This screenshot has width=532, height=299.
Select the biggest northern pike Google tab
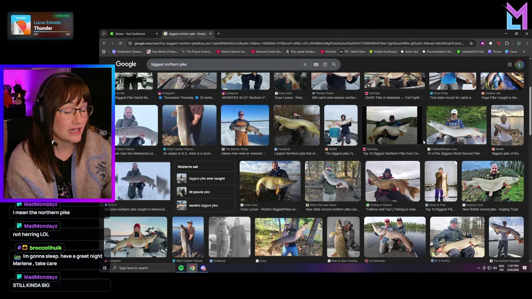tap(187, 34)
